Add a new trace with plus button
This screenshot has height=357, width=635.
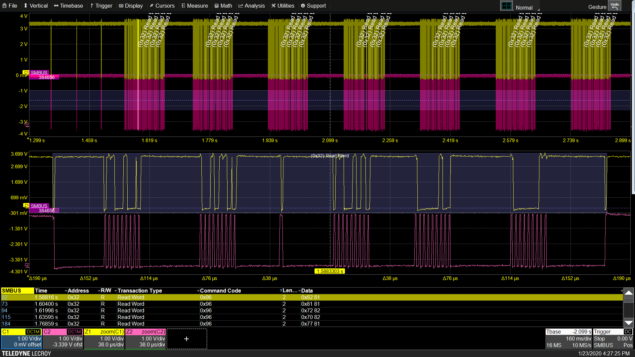[x=187, y=339]
